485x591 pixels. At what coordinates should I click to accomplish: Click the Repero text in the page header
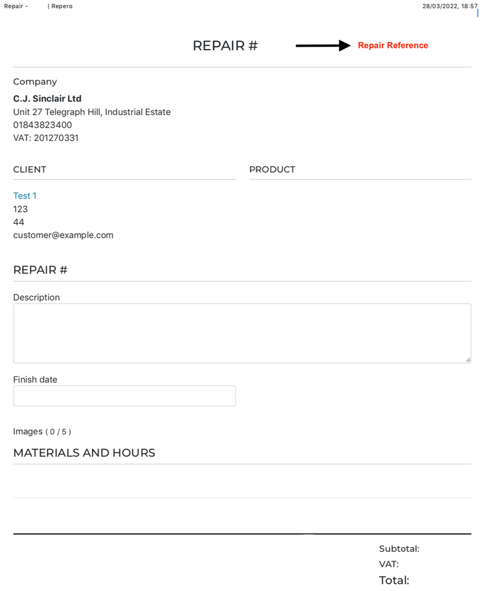coord(62,6)
